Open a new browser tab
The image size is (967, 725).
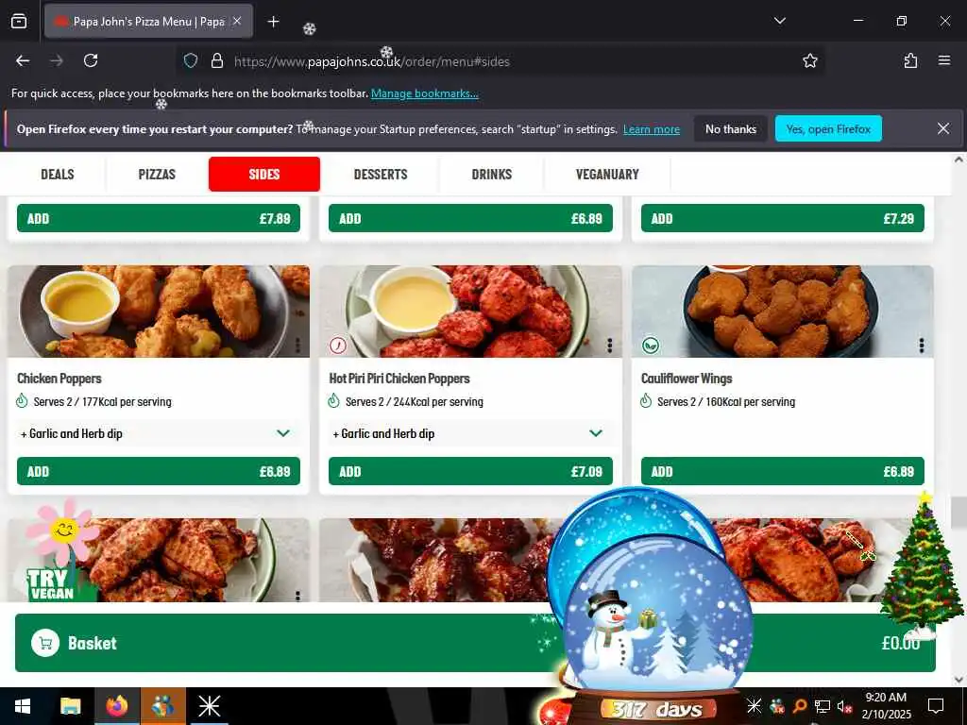click(x=273, y=22)
